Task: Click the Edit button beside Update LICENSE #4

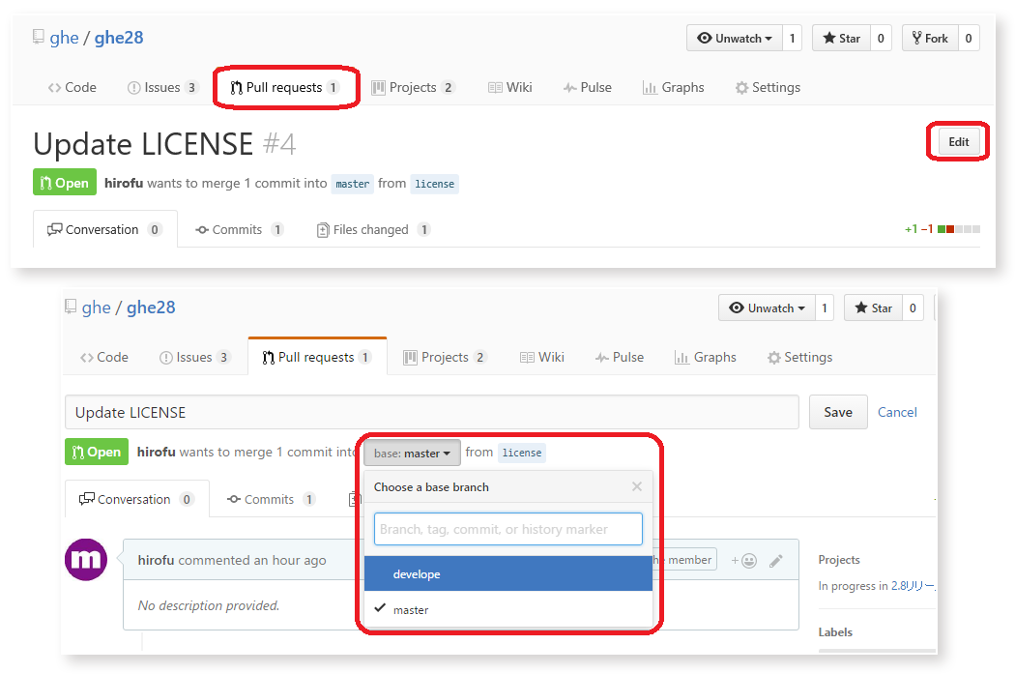Action: click(958, 142)
